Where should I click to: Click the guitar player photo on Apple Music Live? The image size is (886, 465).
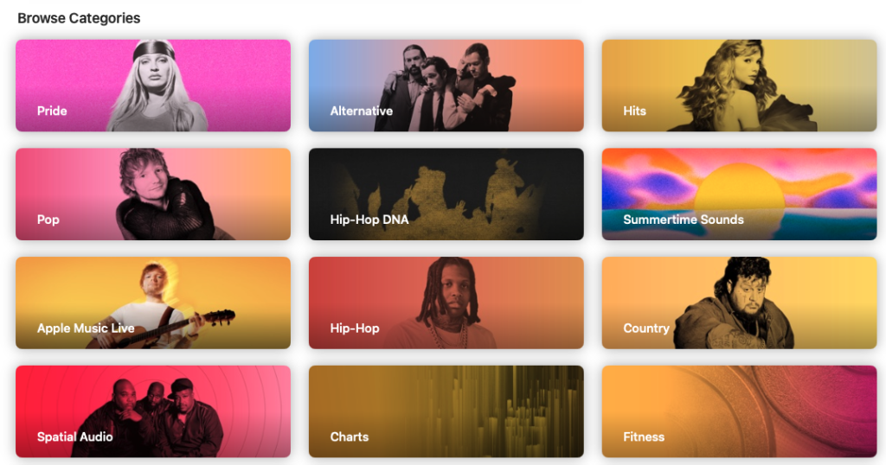tap(164, 305)
